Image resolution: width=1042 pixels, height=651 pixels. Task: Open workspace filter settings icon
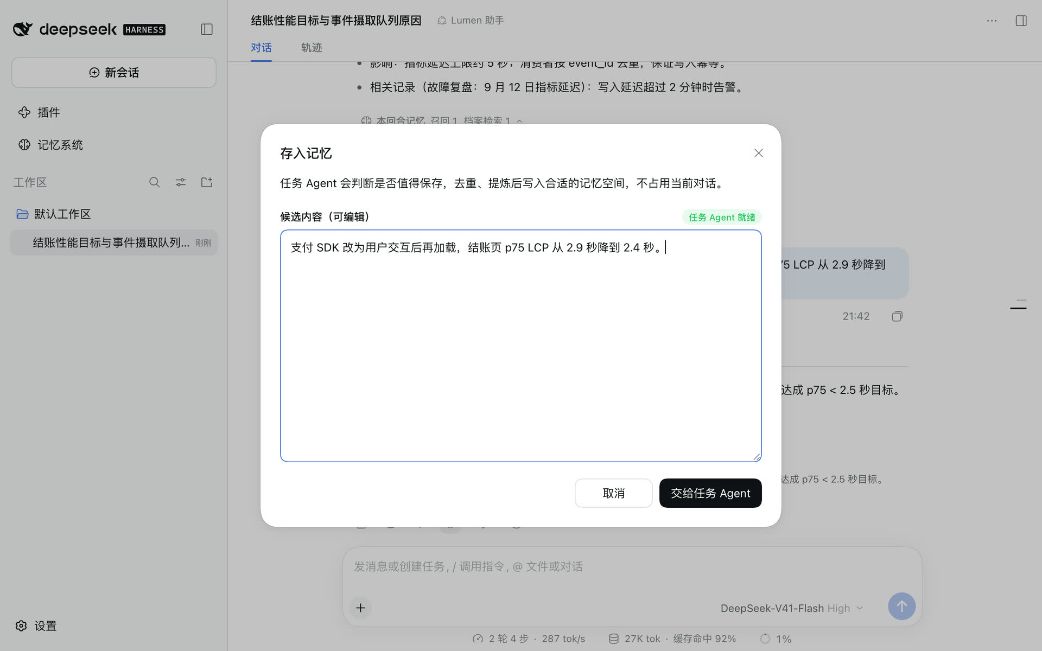click(x=181, y=182)
